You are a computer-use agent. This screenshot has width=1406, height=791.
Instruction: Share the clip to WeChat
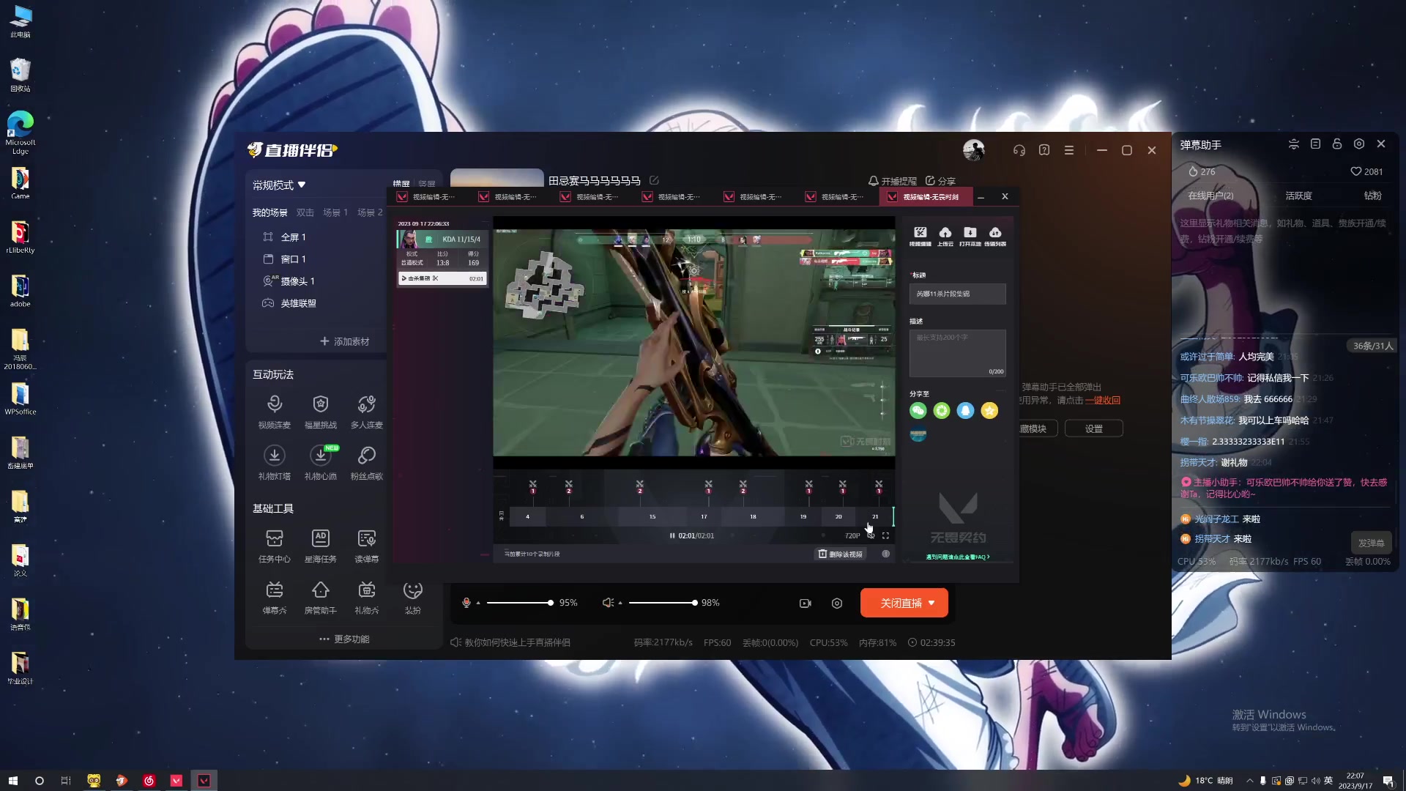tap(918, 411)
